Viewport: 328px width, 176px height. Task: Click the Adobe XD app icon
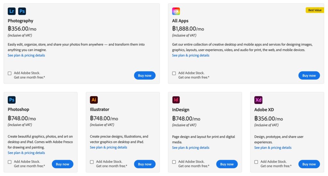pos(258,100)
